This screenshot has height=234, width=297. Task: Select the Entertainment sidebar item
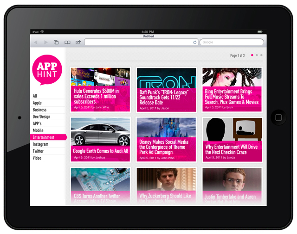click(44, 137)
